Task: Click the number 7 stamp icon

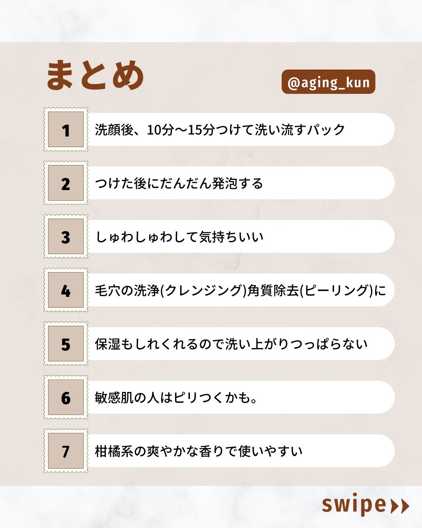Action: click(x=66, y=451)
